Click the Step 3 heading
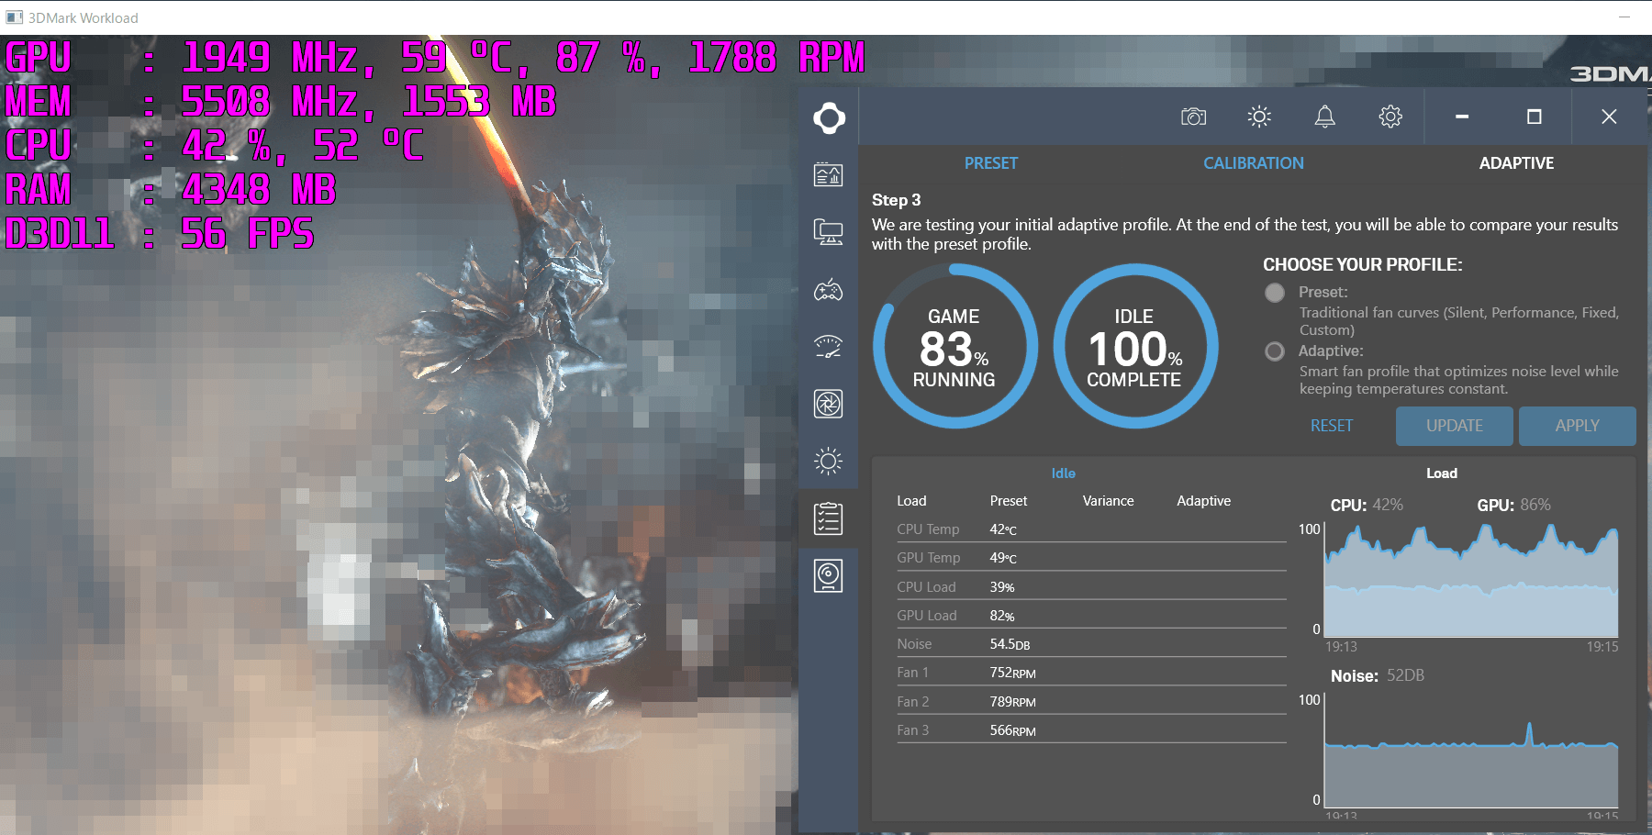Viewport: 1652px width, 835px height. [x=896, y=200]
